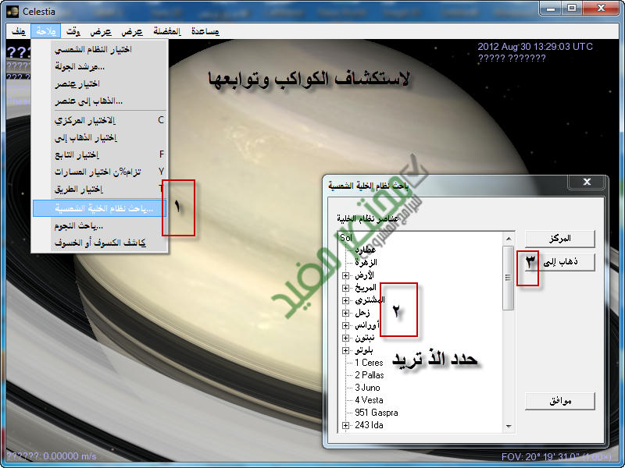Expand the نبتون tree node
The image size is (625, 468).
(x=345, y=338)
